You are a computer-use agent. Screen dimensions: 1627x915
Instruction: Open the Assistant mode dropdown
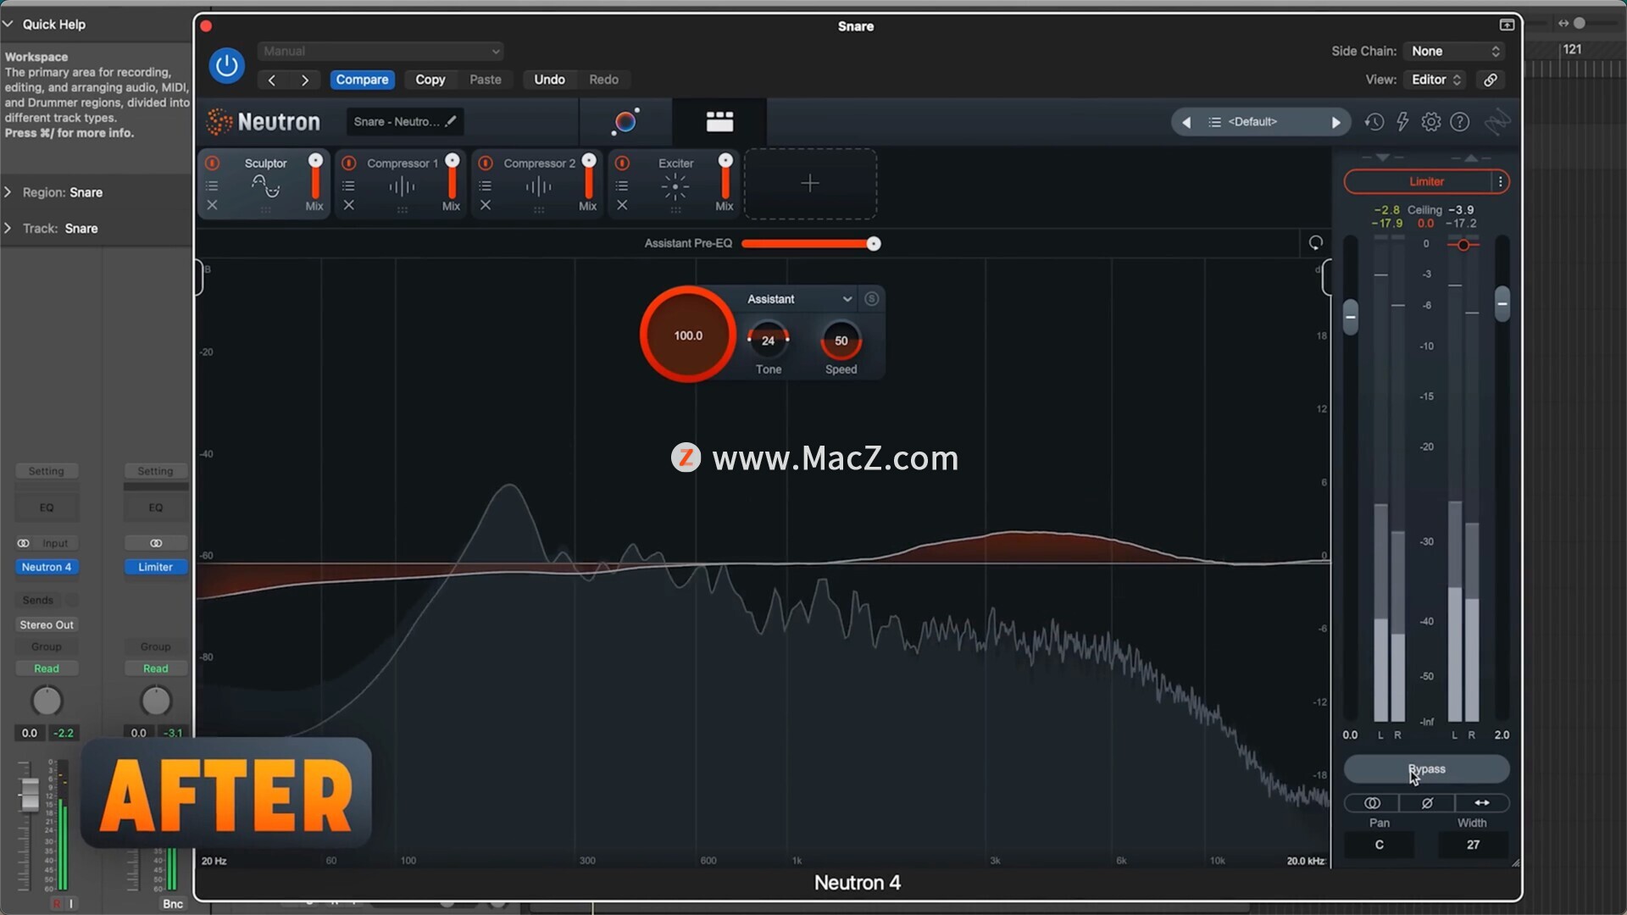pos(799,299)
